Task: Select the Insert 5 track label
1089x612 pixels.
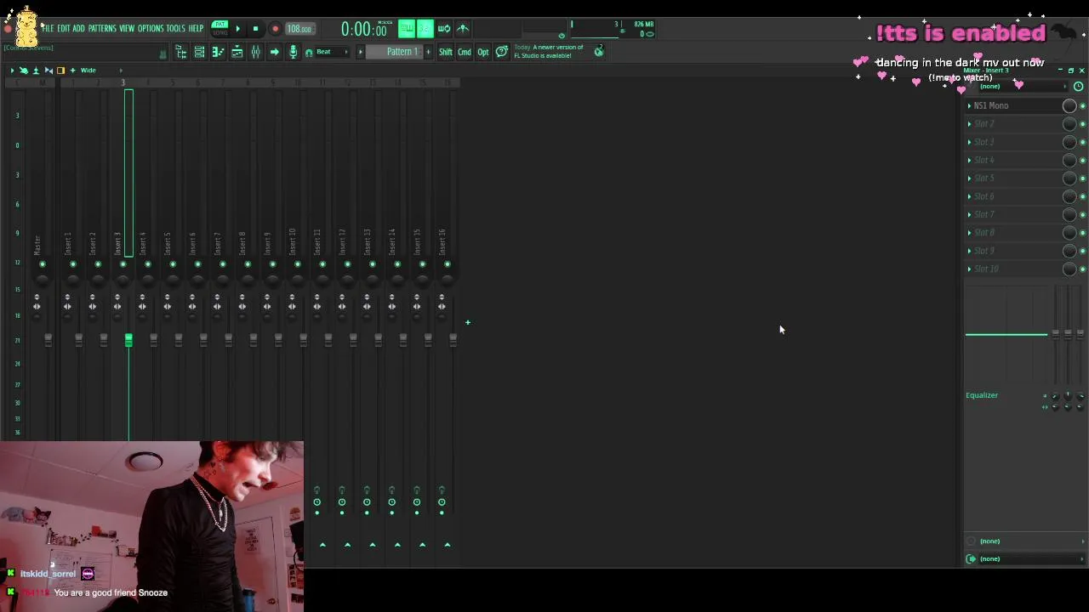Action: tap(168, 243)
